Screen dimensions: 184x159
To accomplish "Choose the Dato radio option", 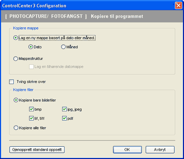I will [31, 47].
